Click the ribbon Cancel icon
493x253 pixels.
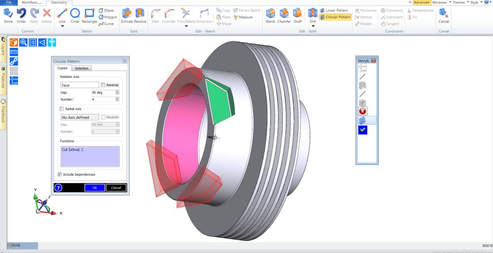(444, 16)
